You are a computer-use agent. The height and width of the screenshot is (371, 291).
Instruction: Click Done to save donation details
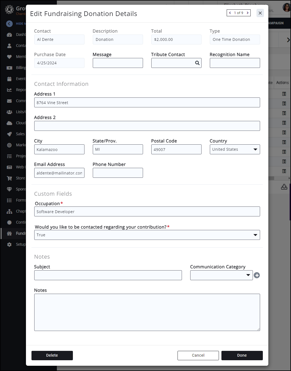[x=242, y=356]
